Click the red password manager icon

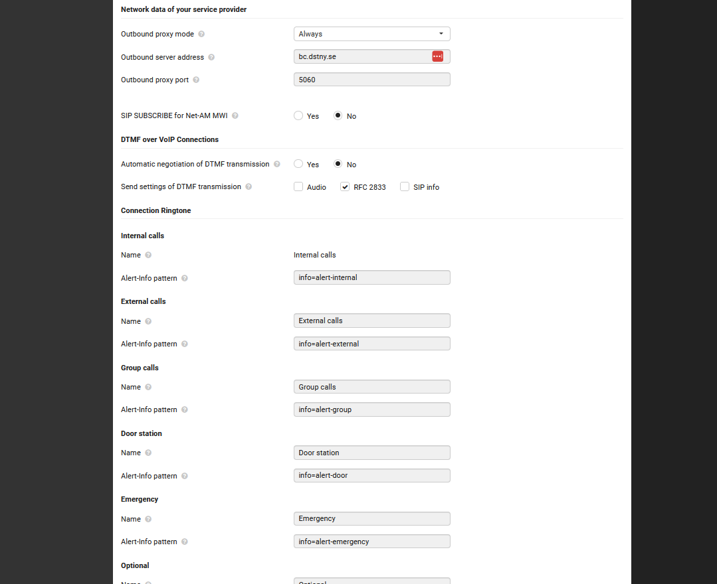coord(437,56)
